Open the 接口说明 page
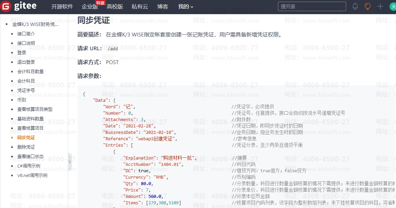The image size is (396, 208). [26, 43]
